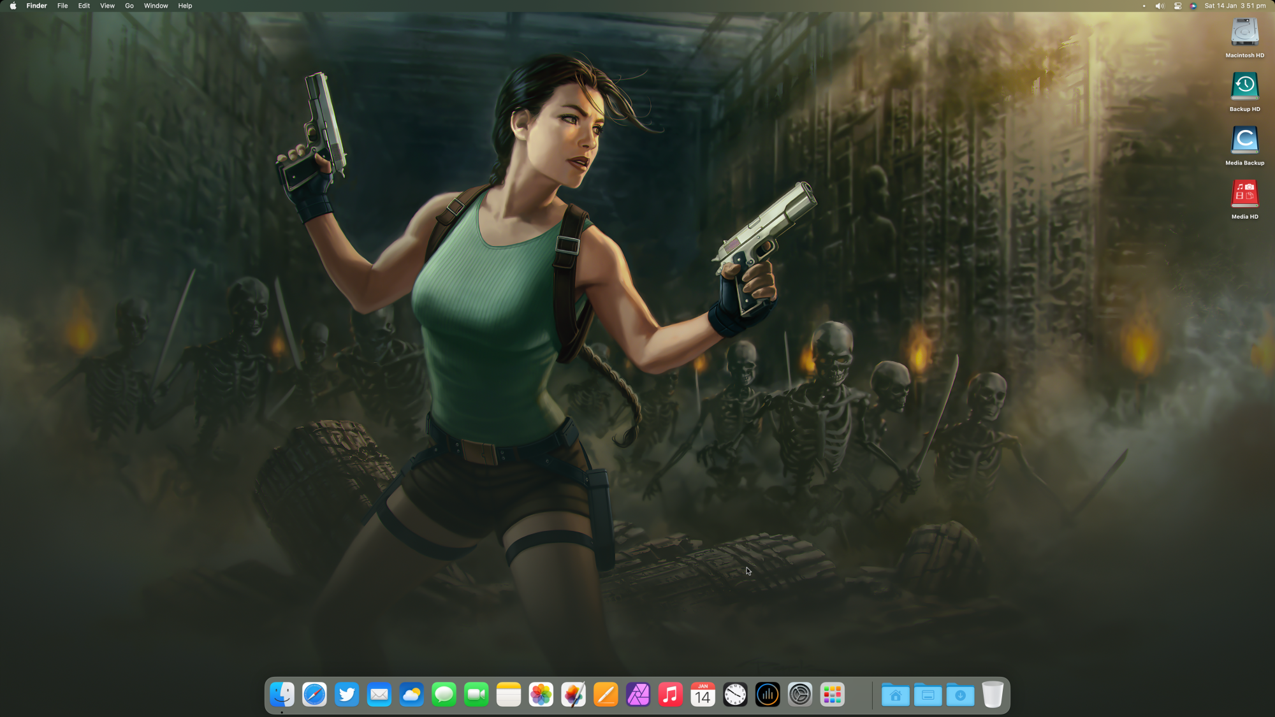This screenshot has height=717, width=1275.
Task: Open System Settings from dock
Action: click(x=800, y=695)
